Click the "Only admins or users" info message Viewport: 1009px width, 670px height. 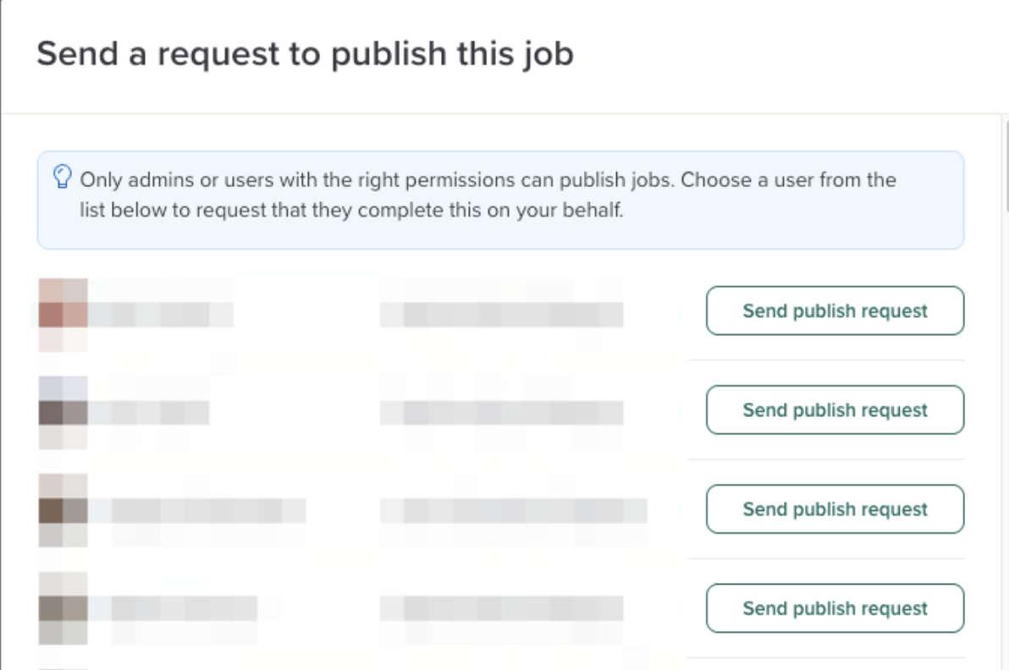[x=488, y=195]
